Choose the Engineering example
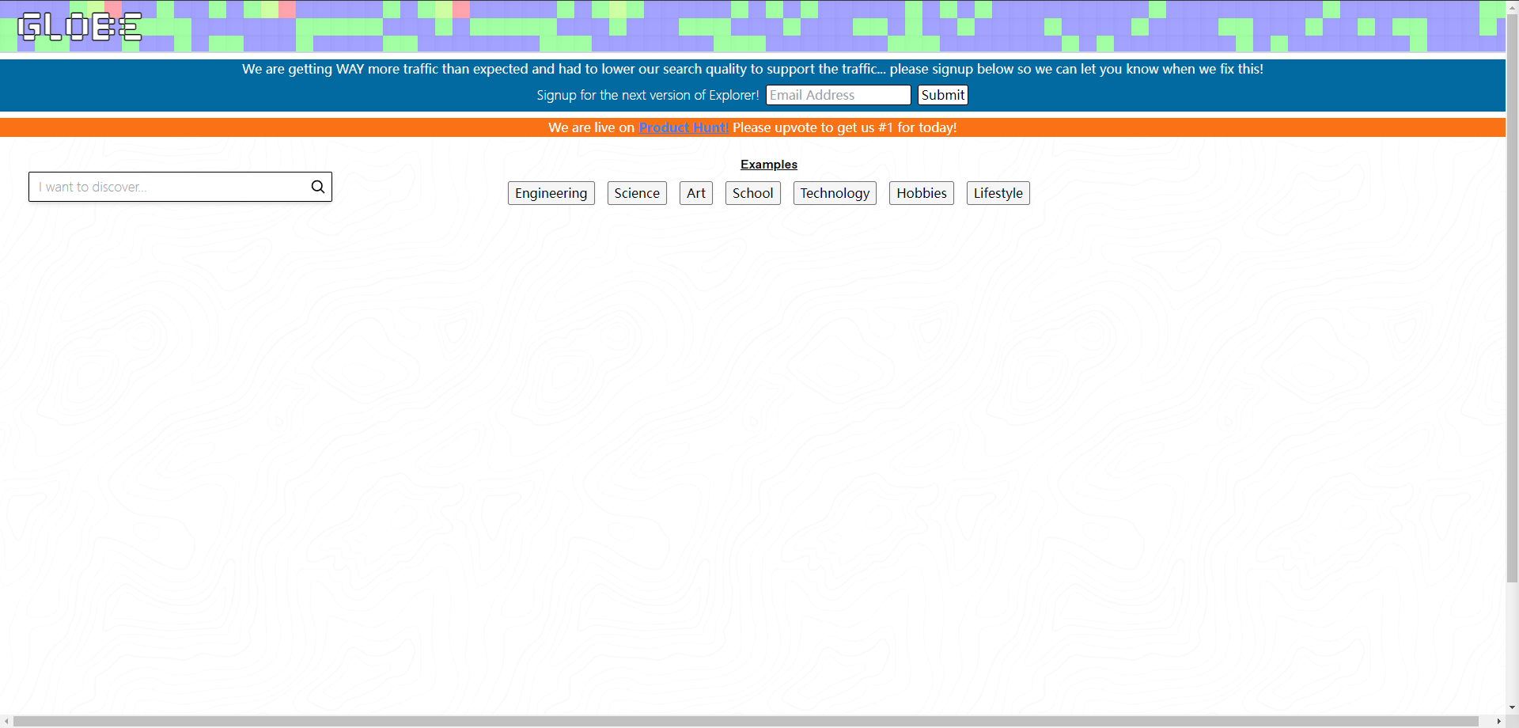The height and width of the screenshot is (728, 1519). pyautogui.click(x=551, y=193)
